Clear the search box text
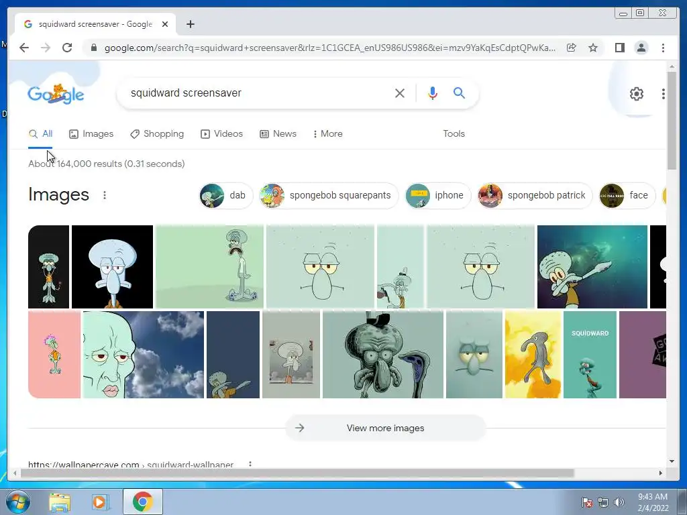687x515 pixels. point(400,93)
